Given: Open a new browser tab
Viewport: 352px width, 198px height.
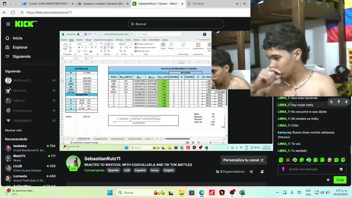Looking at the screenshot, I should click(x=244, y=4).
